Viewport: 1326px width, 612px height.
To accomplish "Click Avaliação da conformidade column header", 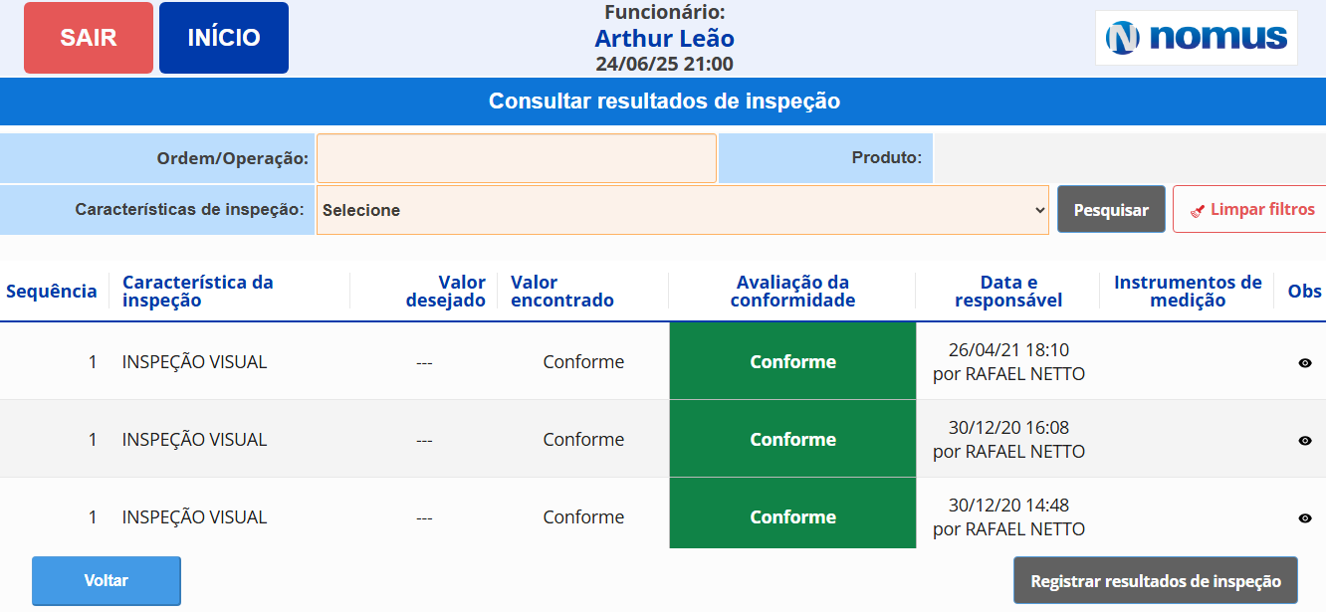I will pos(792,292).
